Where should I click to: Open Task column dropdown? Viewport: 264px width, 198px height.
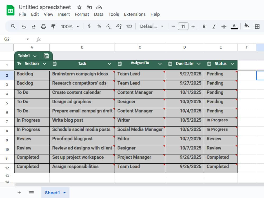[110, 64]
